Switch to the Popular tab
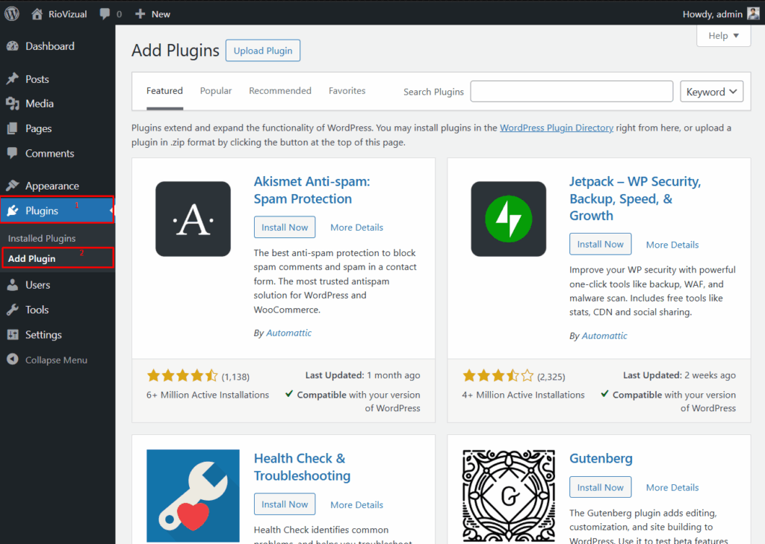 click(x=216, y=91)
